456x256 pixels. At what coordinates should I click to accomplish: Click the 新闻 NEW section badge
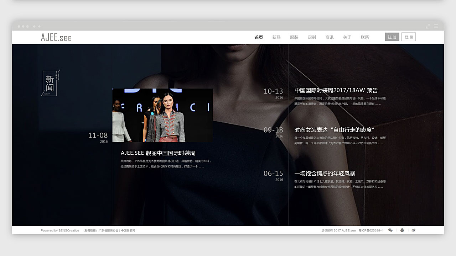[50, 83]
